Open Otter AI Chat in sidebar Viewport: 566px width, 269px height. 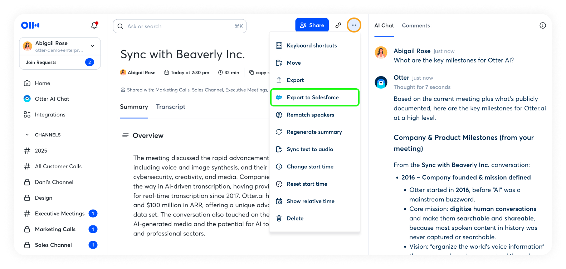coord(52,99)
